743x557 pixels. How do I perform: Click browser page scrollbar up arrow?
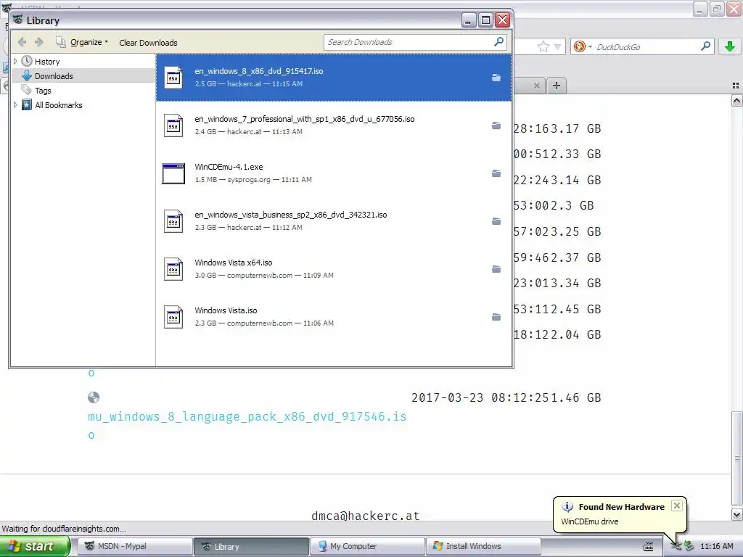tap(736, 100)
